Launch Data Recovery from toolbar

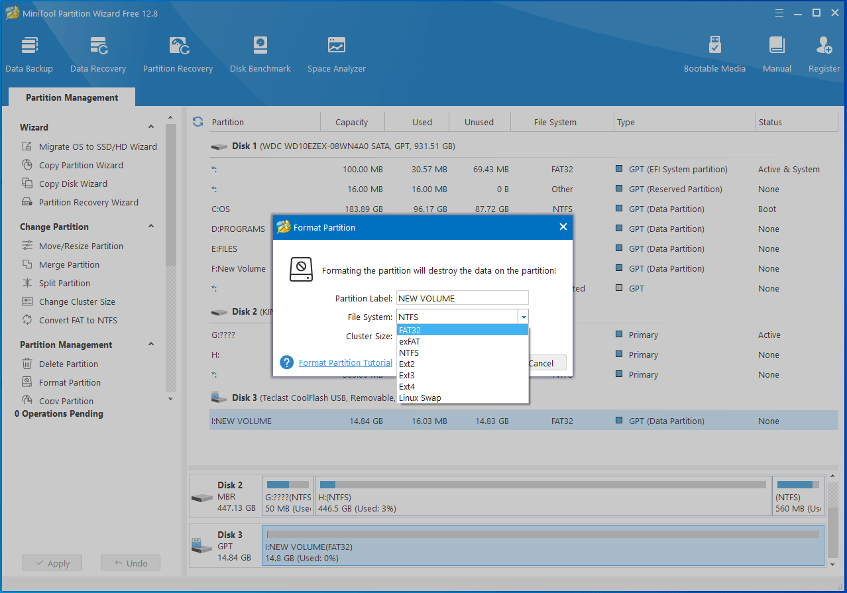pos(98,54)
